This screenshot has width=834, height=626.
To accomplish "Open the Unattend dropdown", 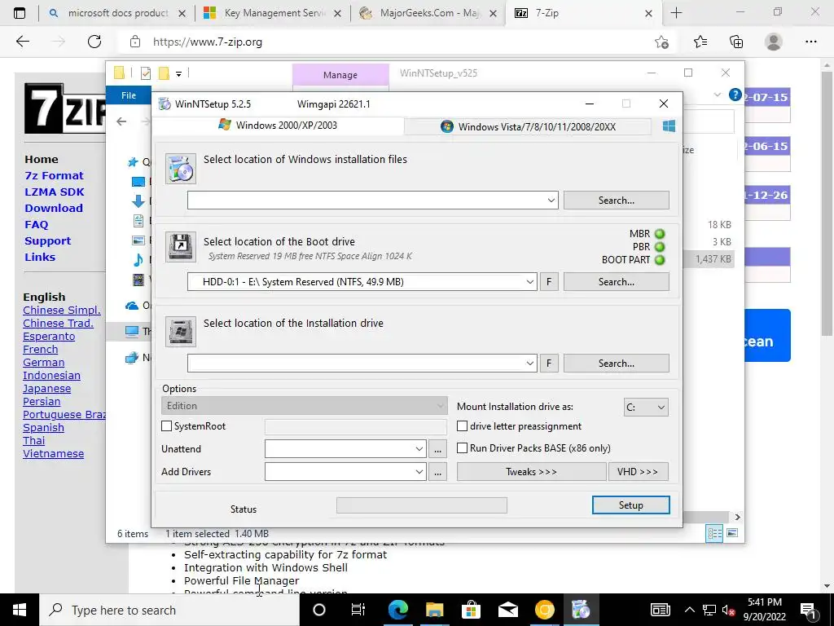I will [419, 449].
